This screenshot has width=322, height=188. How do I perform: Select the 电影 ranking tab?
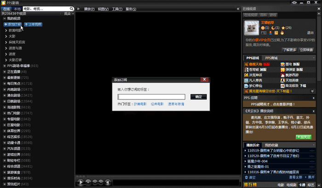(281, 185)
